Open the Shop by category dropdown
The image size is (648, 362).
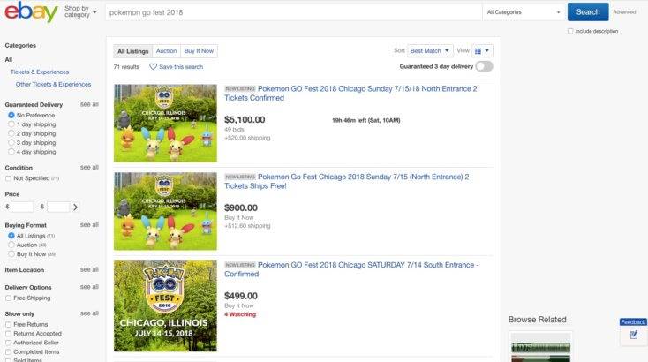(80, 11)
